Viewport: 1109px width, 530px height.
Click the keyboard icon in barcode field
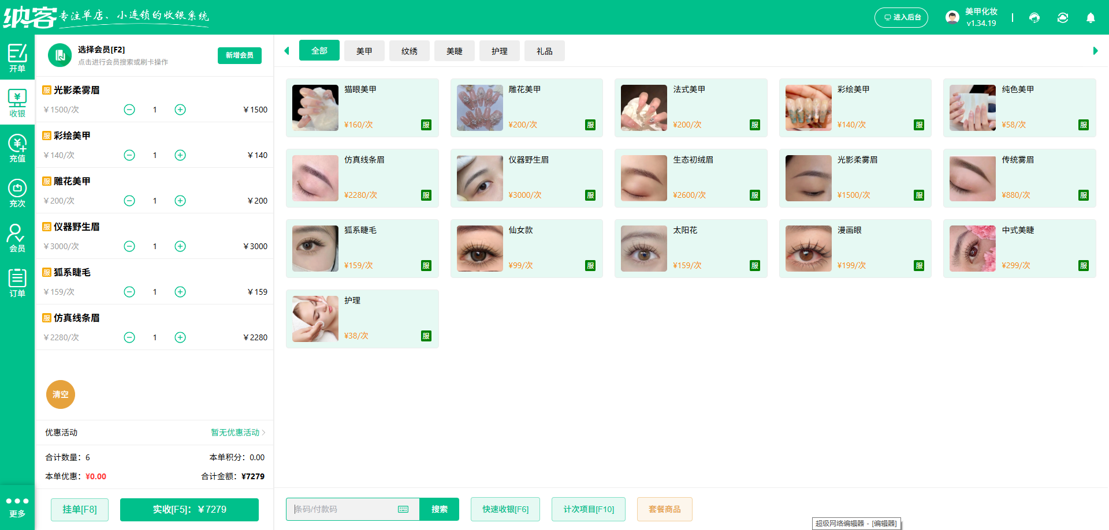(x=403, y=509)
